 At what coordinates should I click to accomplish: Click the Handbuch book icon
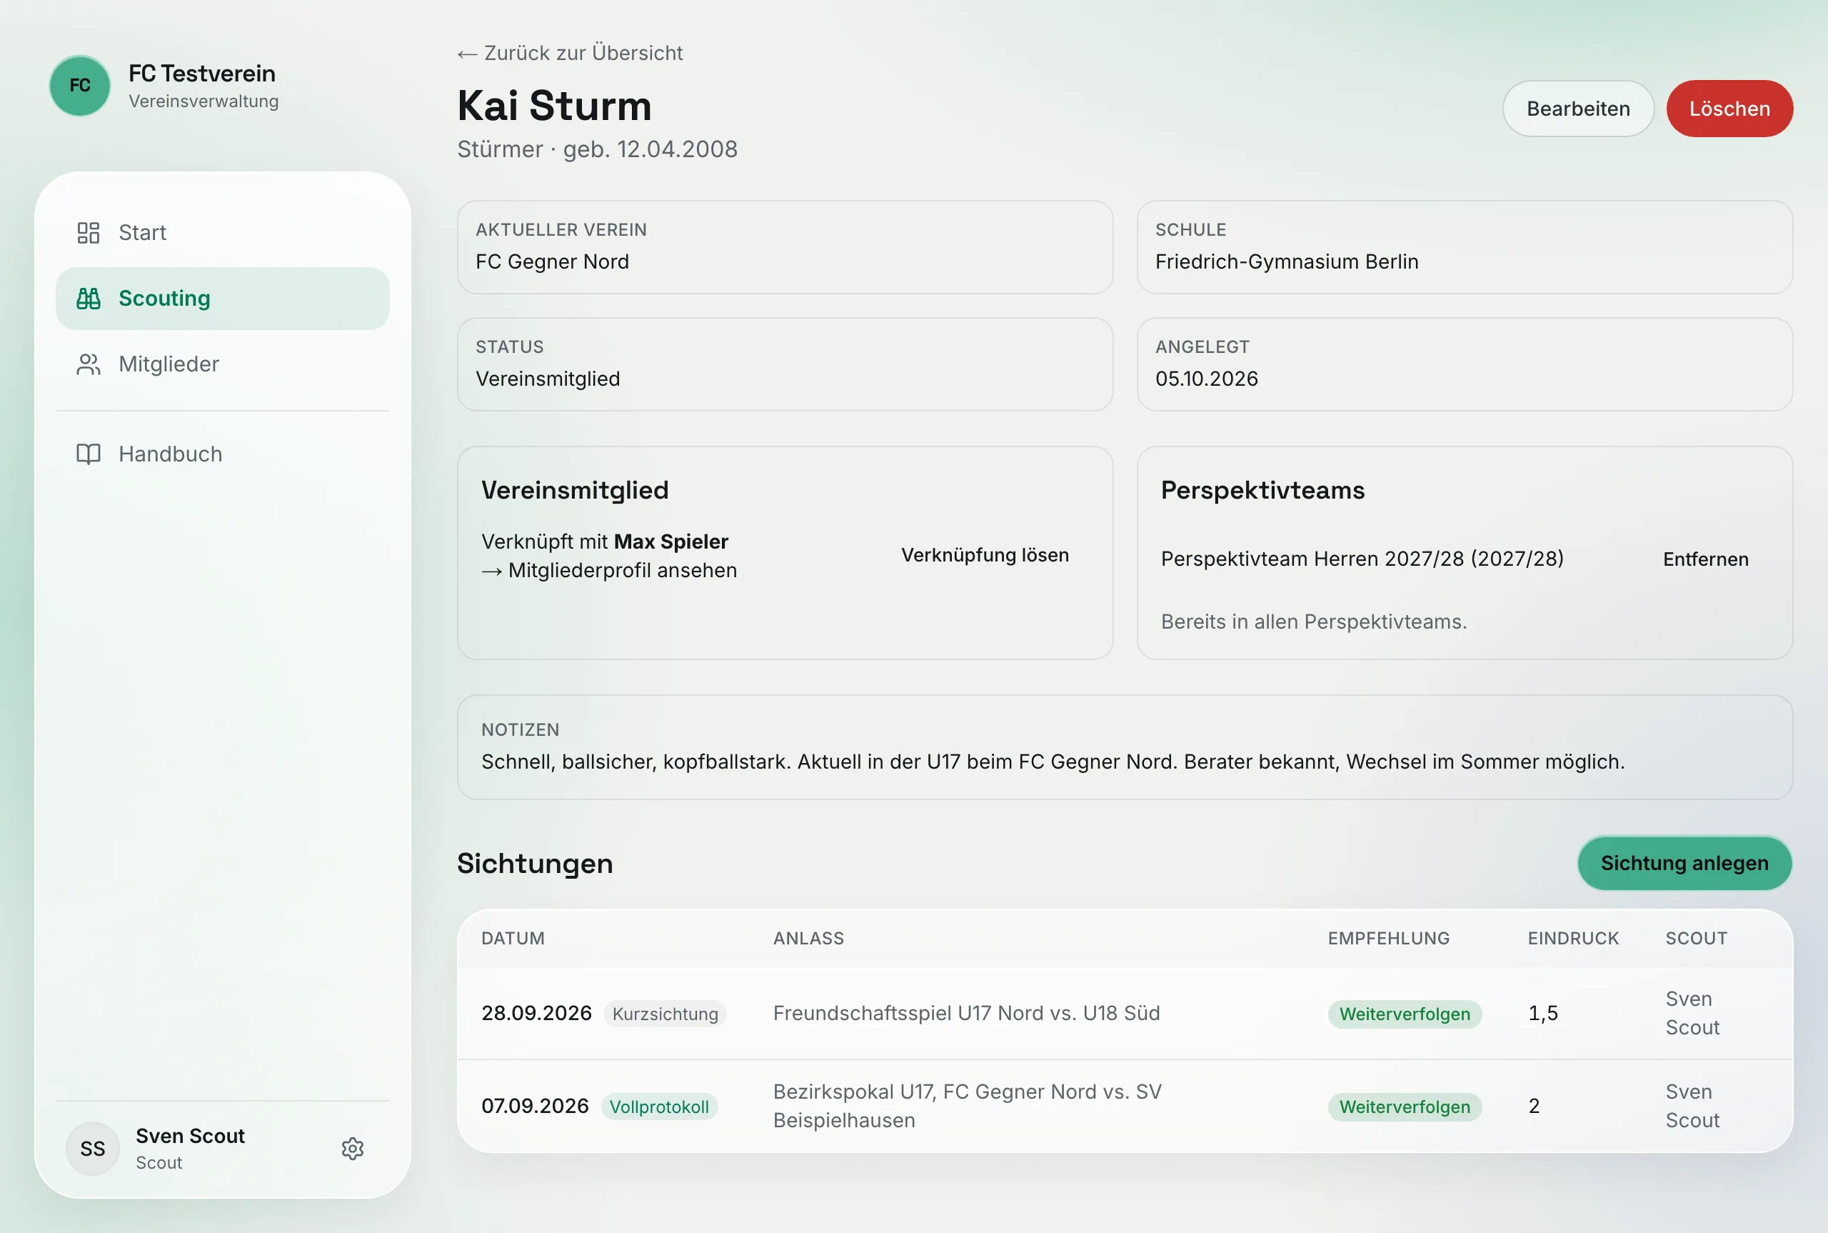(x=88, y=454)
